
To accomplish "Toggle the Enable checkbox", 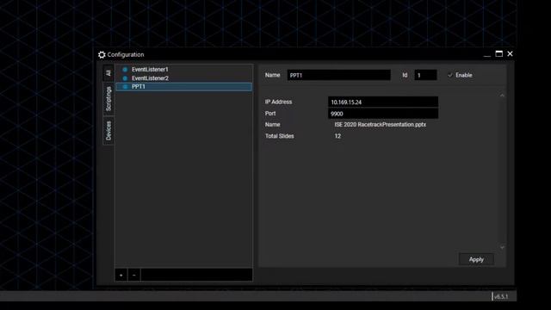I will pyautogui.click(x=450, y=75).
